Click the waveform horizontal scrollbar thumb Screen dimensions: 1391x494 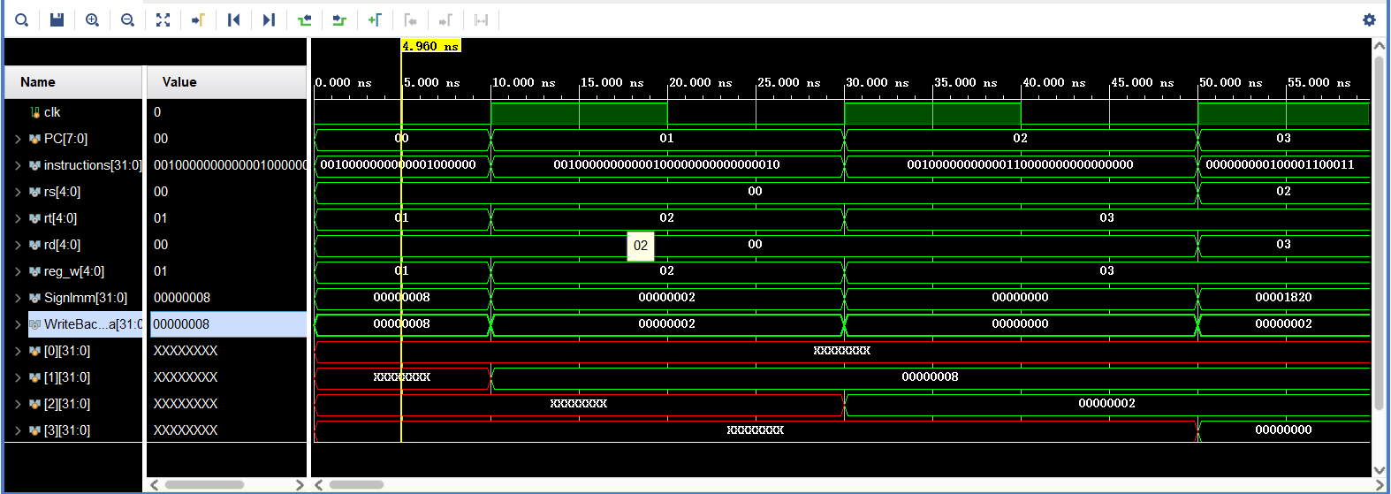click(x=357, y=484)
